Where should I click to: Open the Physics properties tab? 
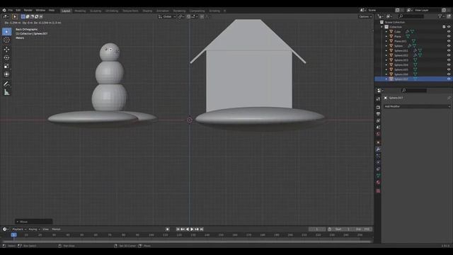(x=378, y=162)
